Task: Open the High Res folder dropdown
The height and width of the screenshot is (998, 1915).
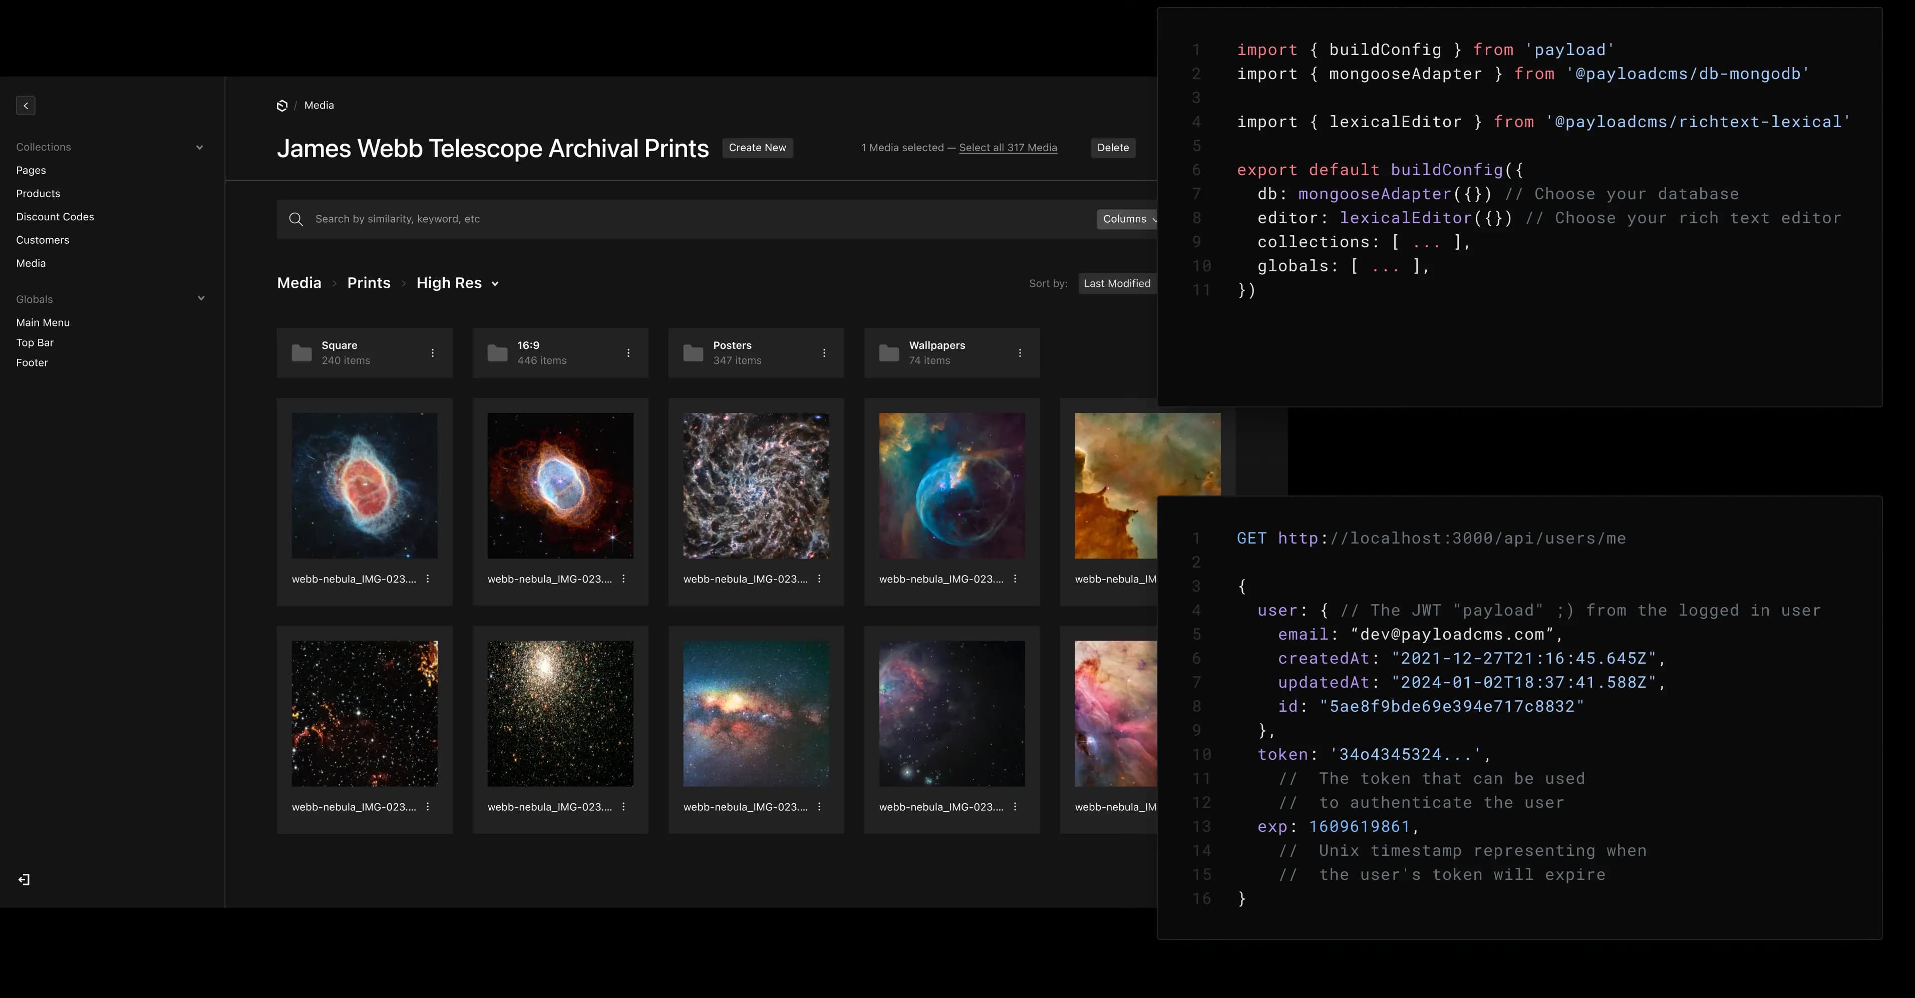Action: tap(495, 284)
